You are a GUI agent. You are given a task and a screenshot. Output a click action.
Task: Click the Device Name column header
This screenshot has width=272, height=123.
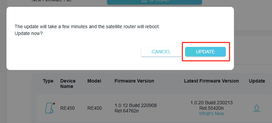pos(68,84)
